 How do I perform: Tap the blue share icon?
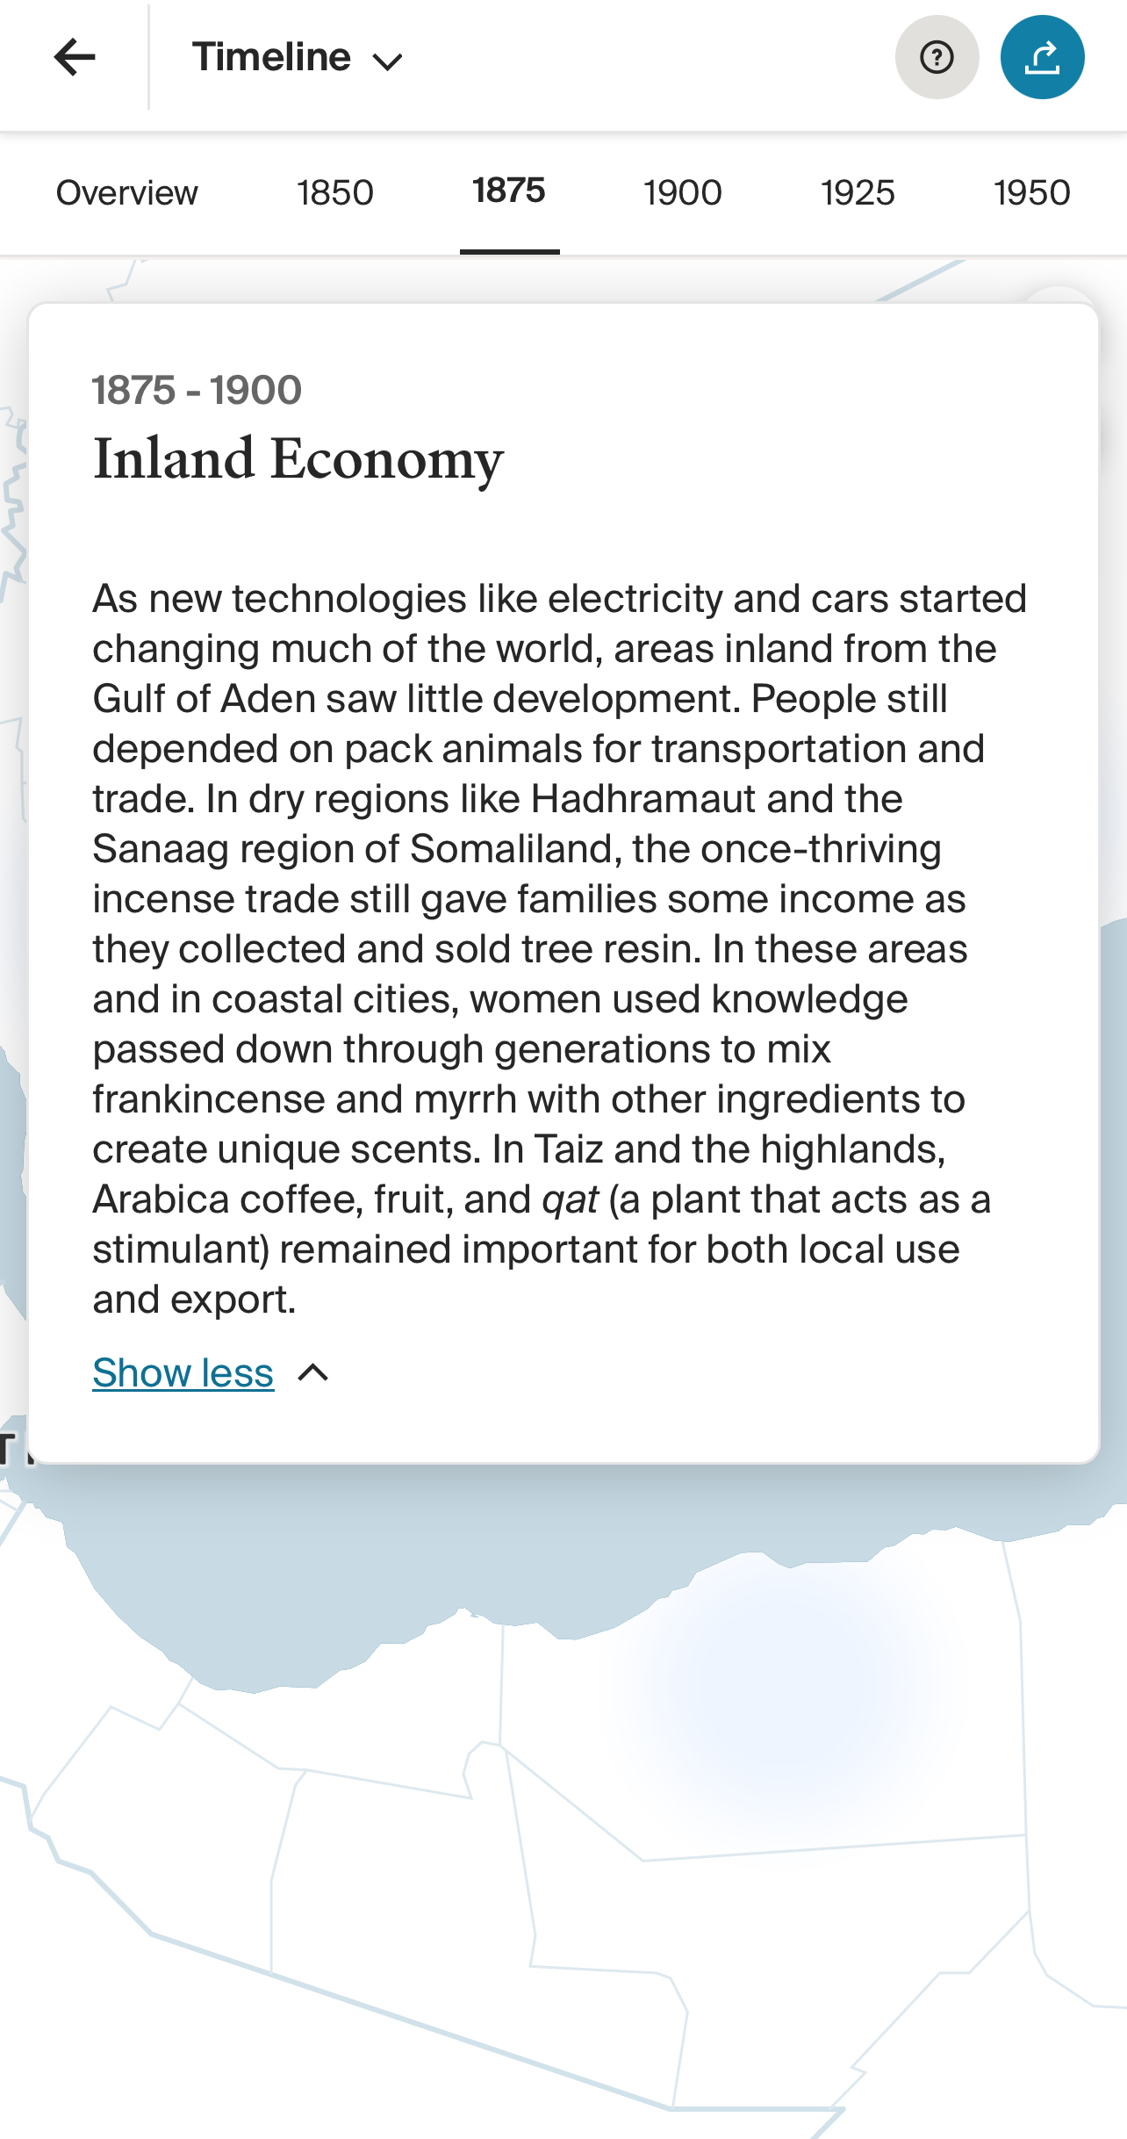pos(1042,57)
